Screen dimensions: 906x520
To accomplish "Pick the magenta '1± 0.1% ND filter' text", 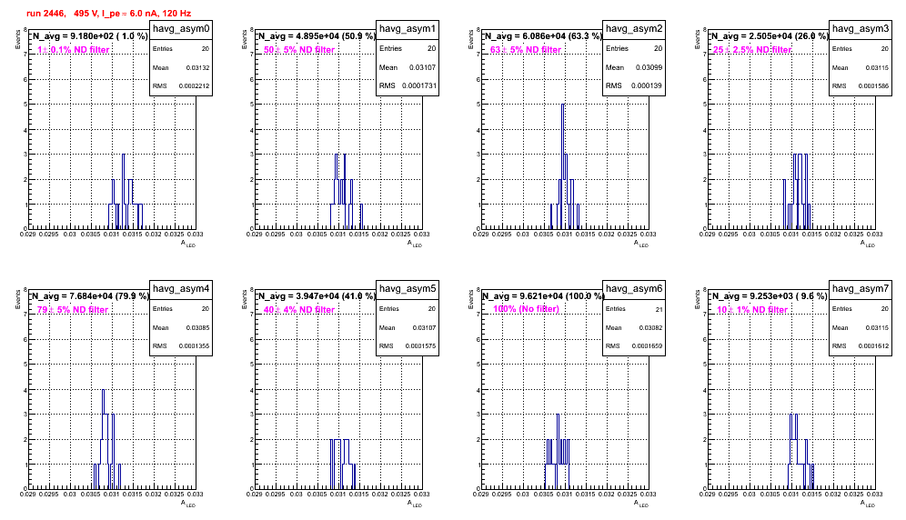I will coord(74,50).
